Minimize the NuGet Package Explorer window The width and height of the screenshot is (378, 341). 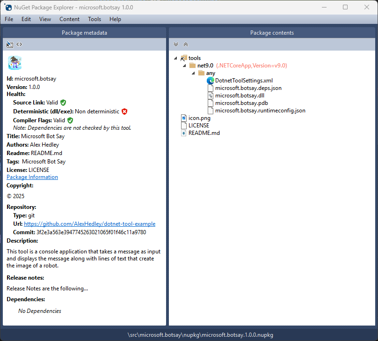coord(324,7)
